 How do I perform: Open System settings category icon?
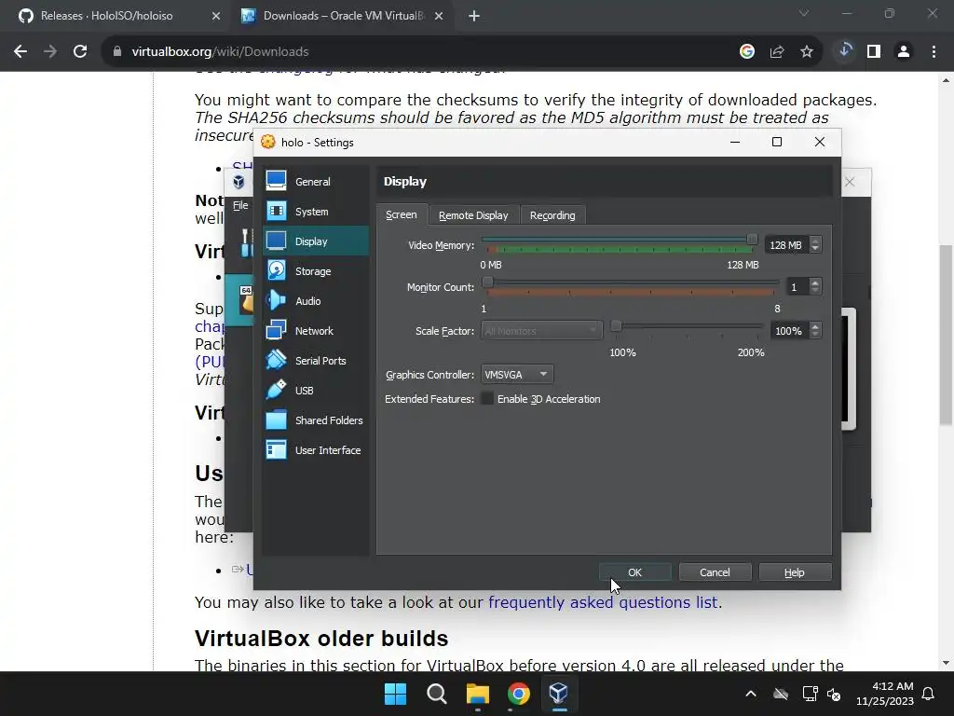pos(276,211)
